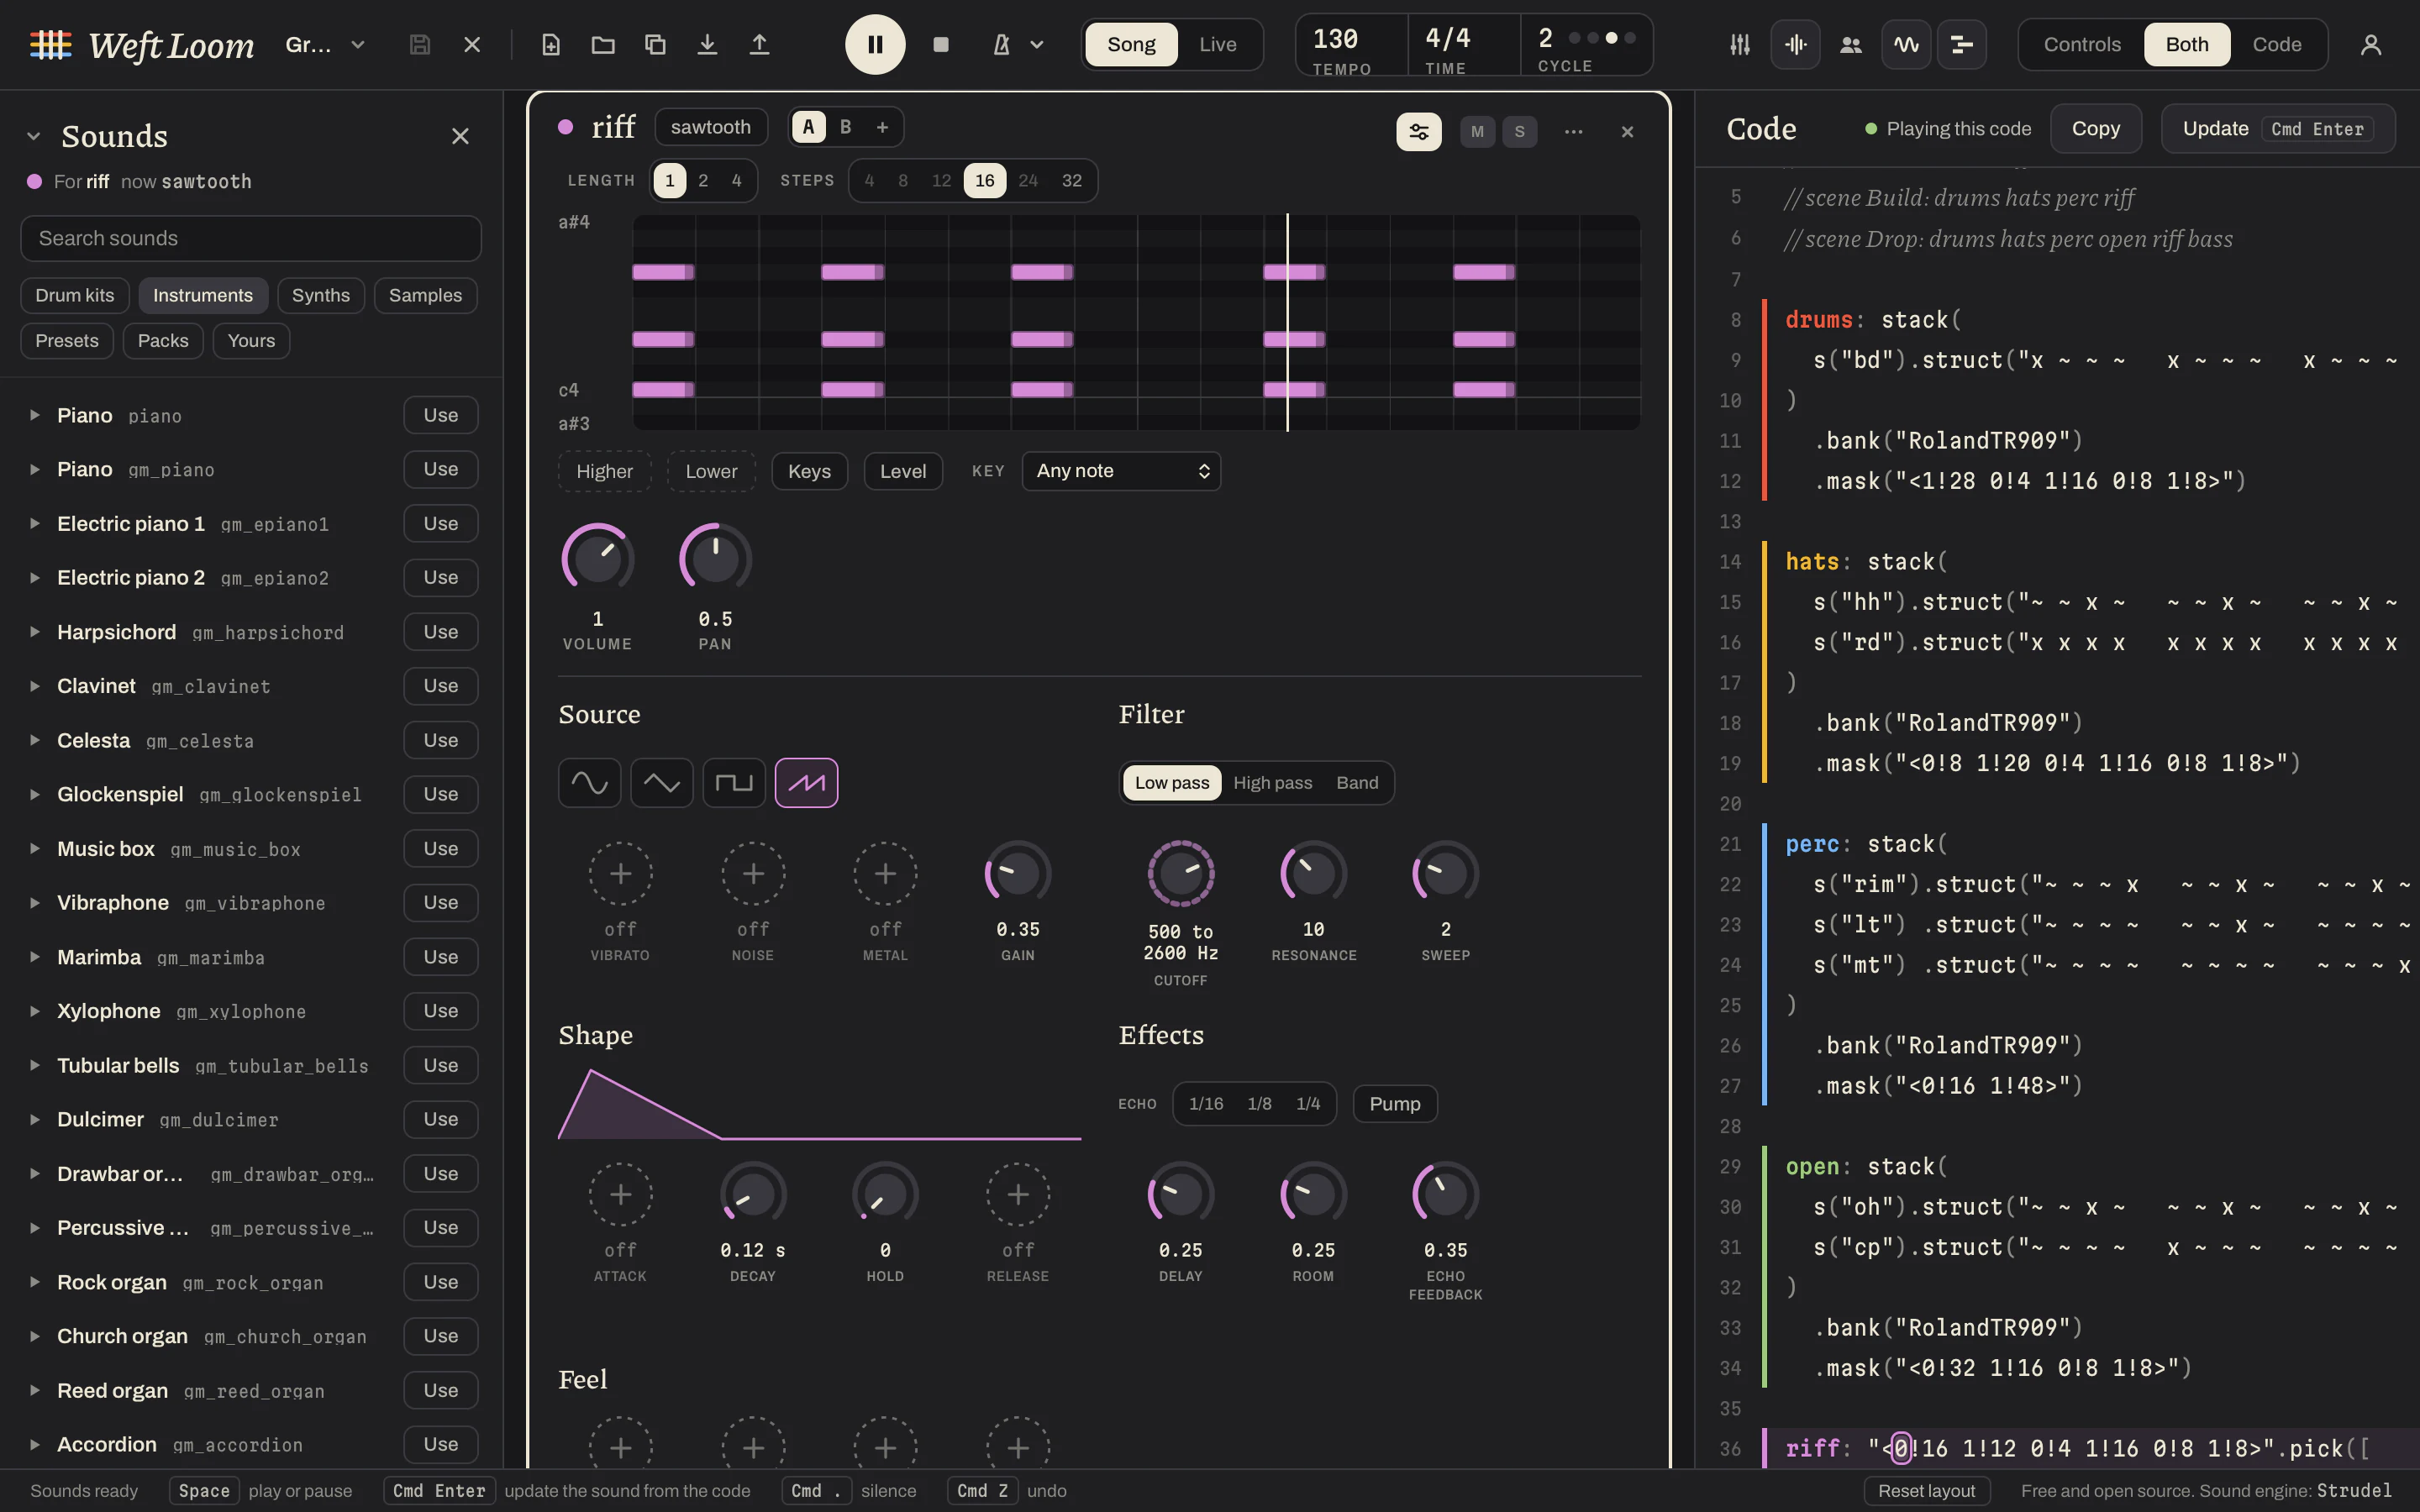The height and width of the screenshot is (1512, 2420).
Task: Open the collaborators people icon
Action: click(1851, 44)
